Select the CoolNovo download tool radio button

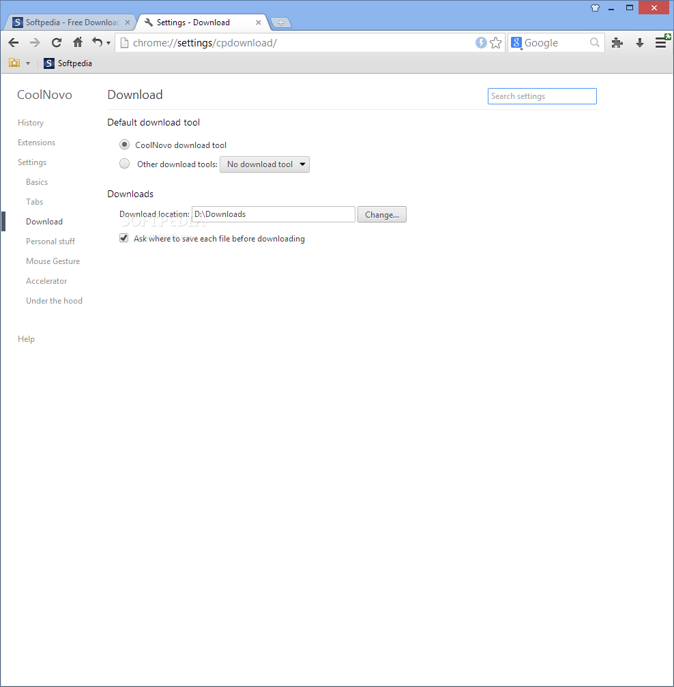point(124,145)
